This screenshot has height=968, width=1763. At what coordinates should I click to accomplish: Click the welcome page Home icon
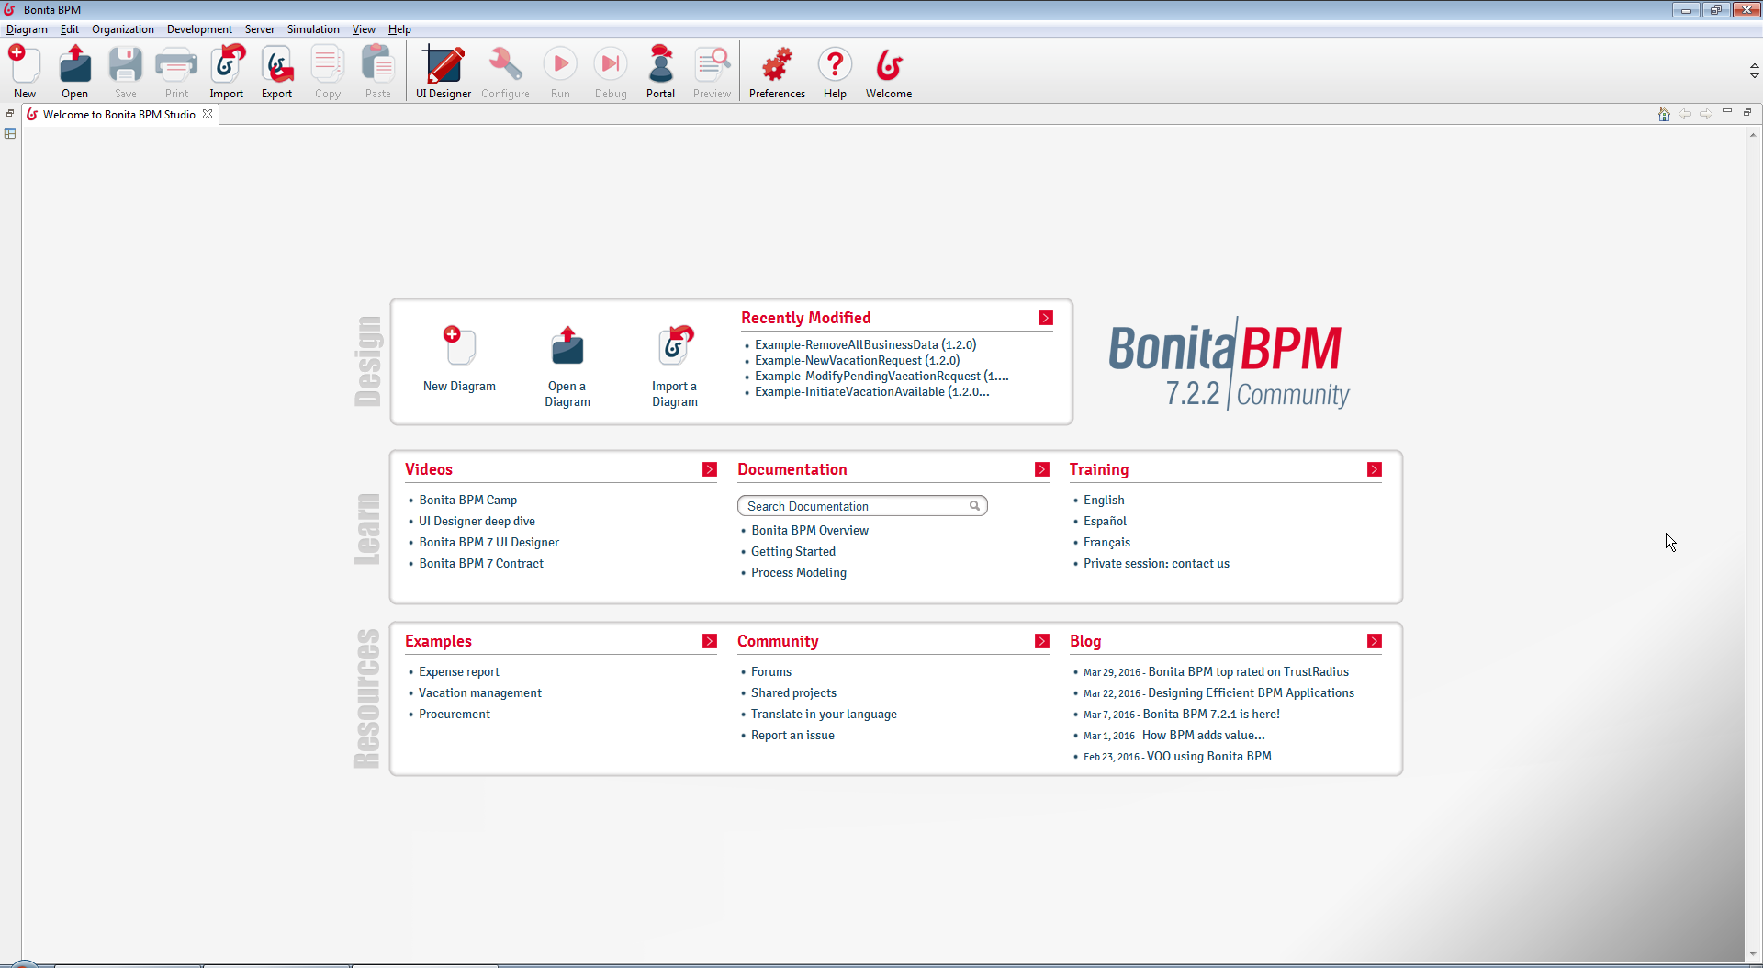[1664, 114]
